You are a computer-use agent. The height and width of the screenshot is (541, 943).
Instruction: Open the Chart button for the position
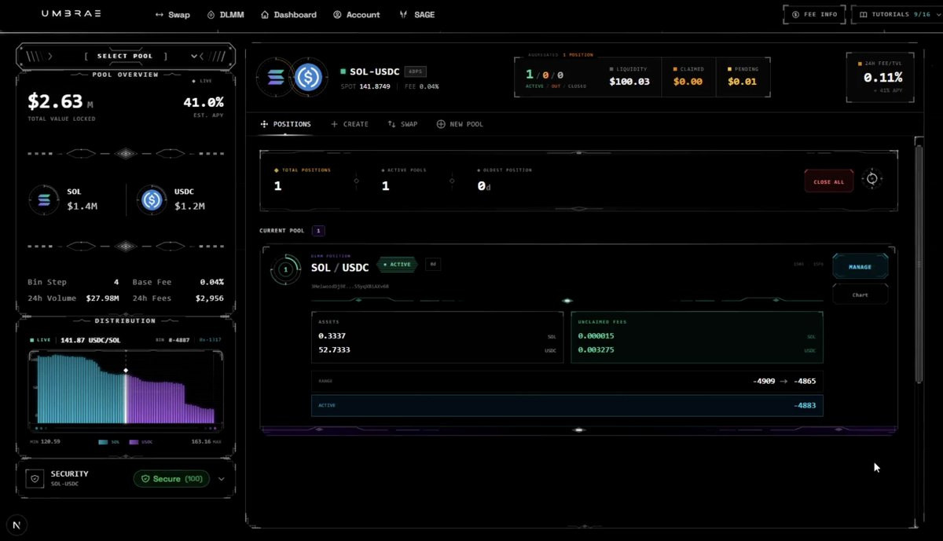[860, 294]
